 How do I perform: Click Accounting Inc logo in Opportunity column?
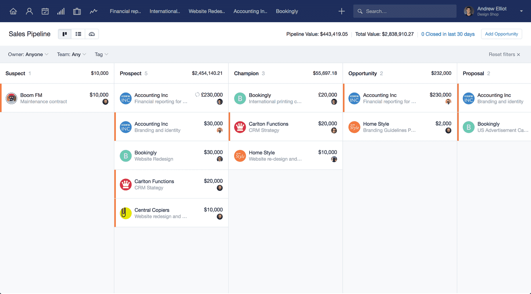(x=354, y=98)
